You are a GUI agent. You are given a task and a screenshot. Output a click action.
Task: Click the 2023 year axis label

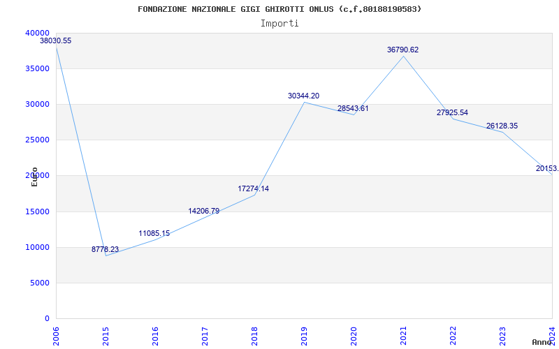tap(502, 336)
